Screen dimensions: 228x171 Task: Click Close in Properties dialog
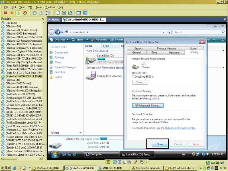pyautogui.click(x=160, y=144)
